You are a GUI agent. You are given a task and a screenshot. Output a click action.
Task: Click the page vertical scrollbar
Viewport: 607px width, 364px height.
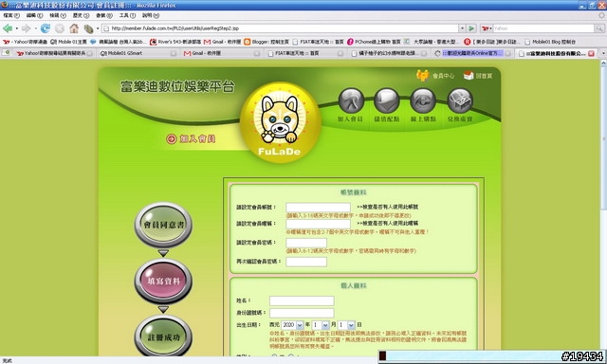603,207
